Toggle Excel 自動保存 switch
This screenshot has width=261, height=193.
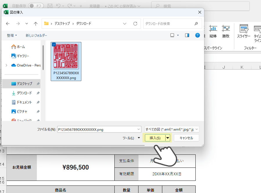click(x=36, y=6)
